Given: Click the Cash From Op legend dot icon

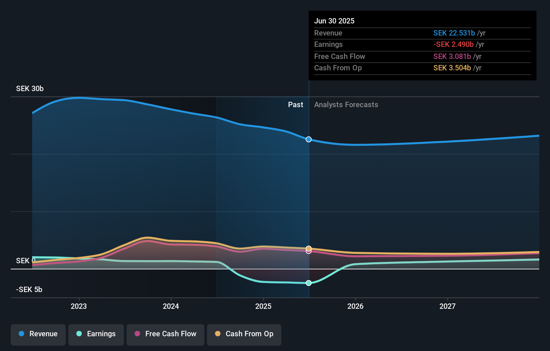Looking at the screenshot, I should pos(218,334).
